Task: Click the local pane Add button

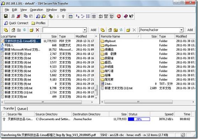Action: (94, 30)
